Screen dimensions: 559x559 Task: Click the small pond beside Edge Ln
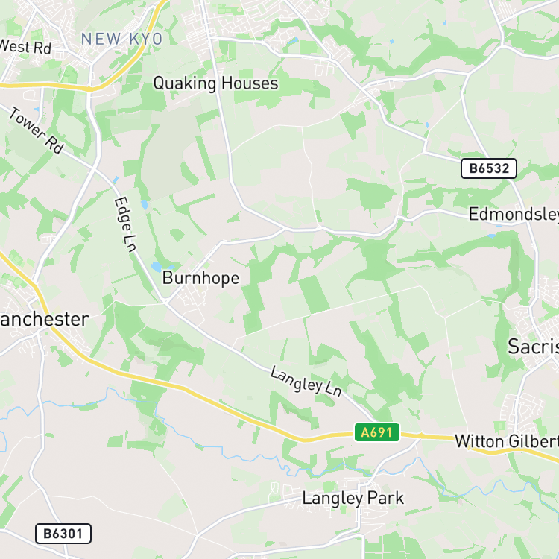pyautogui.click(x=145, y=205)
